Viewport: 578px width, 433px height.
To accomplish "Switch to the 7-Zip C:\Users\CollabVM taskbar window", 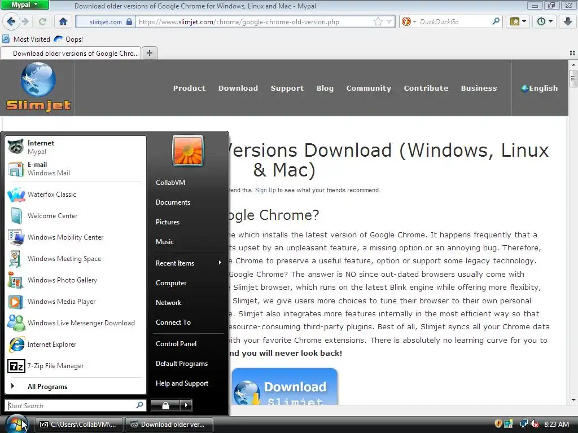I will [x=78, y=424].
